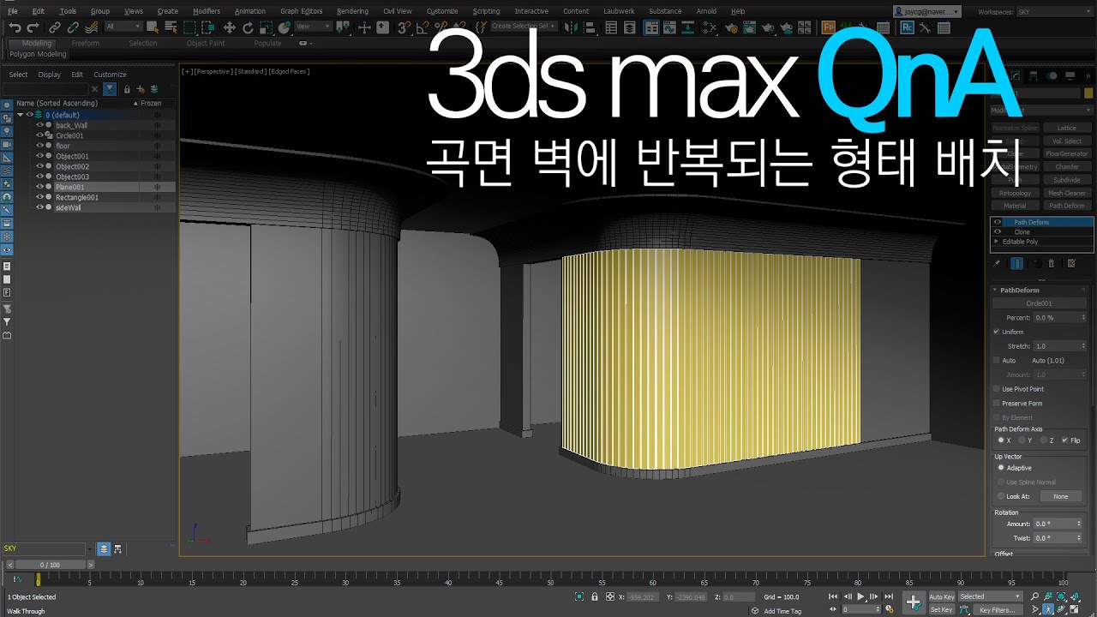
Task: Toggle the Uniform checkbox
Action: click(996, 332)
